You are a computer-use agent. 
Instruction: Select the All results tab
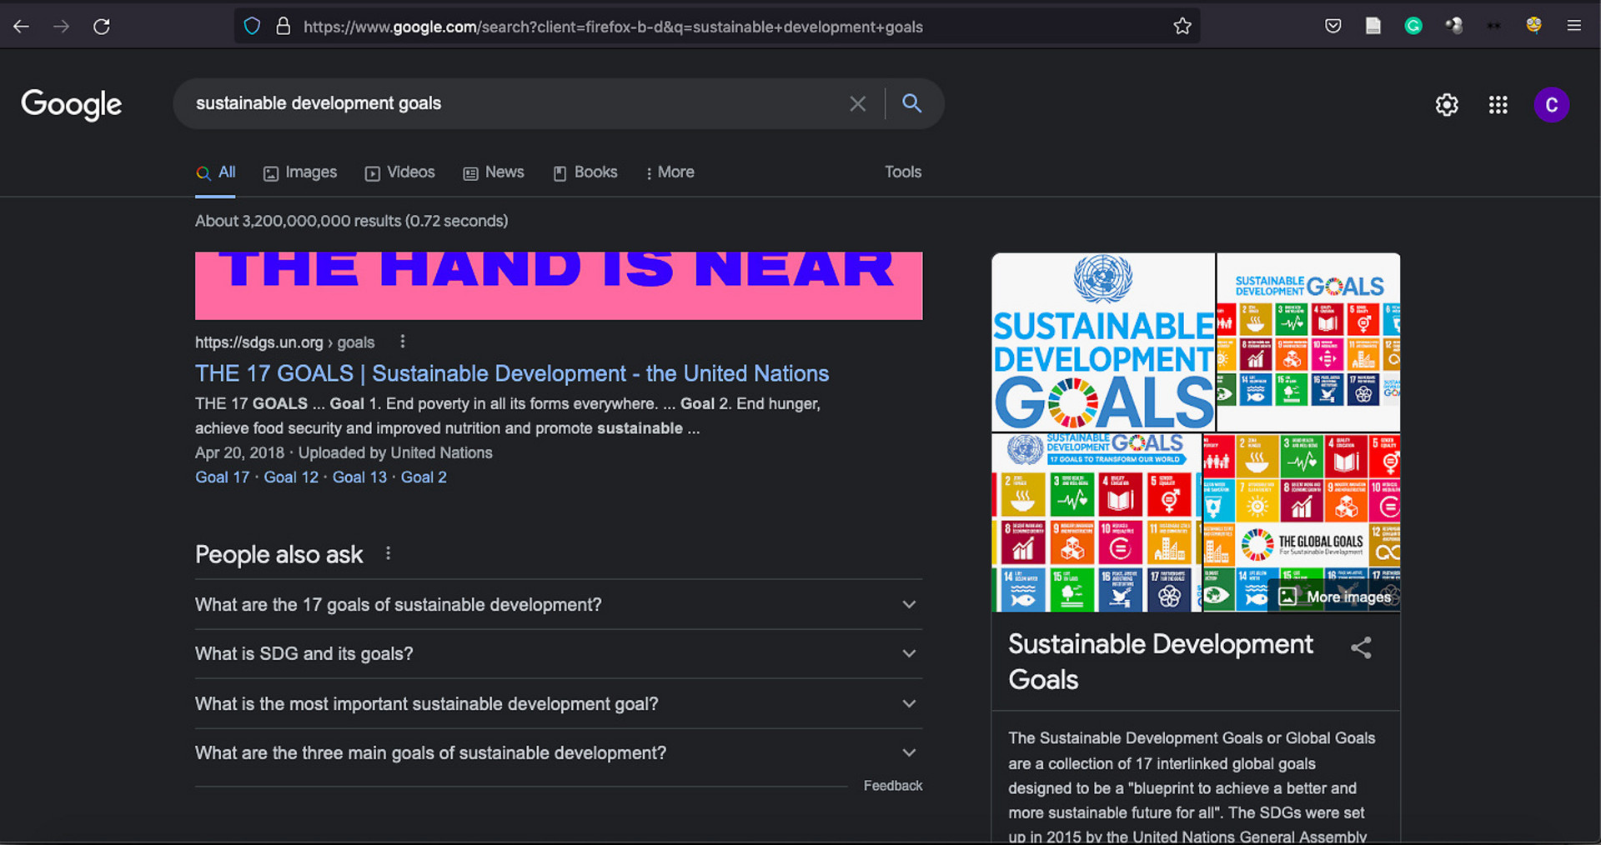click(x=215, y=172)
